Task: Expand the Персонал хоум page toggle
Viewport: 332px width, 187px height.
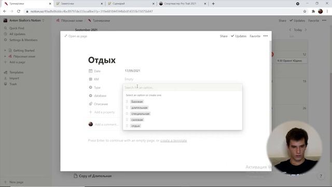Action: 5,57
